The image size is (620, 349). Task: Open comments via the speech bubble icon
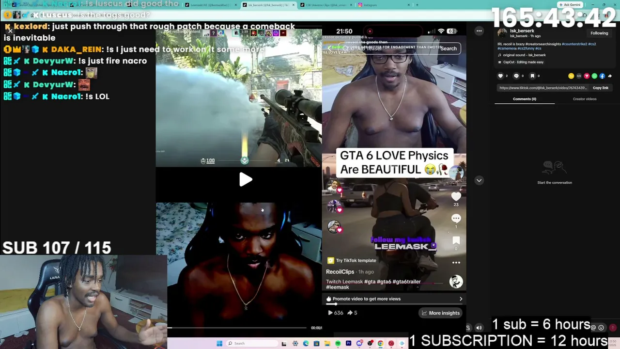pos(516,76)
